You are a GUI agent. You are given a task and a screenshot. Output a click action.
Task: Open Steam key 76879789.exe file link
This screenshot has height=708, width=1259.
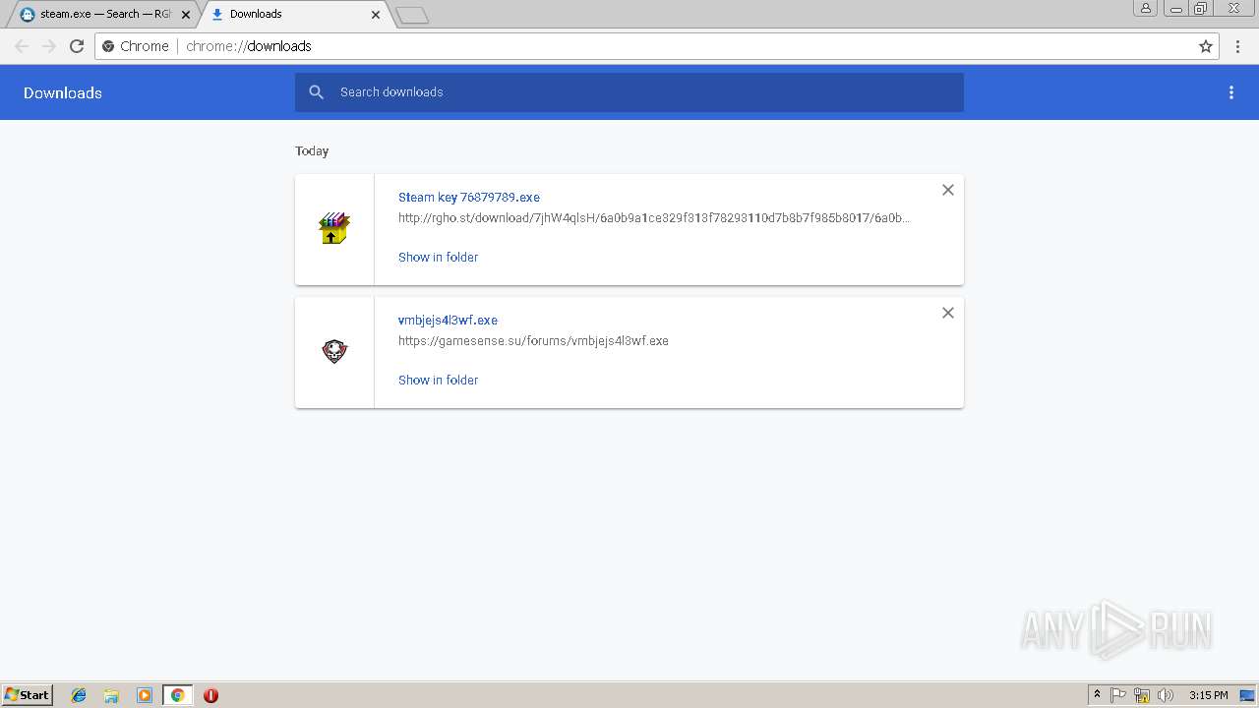point(469,197)
